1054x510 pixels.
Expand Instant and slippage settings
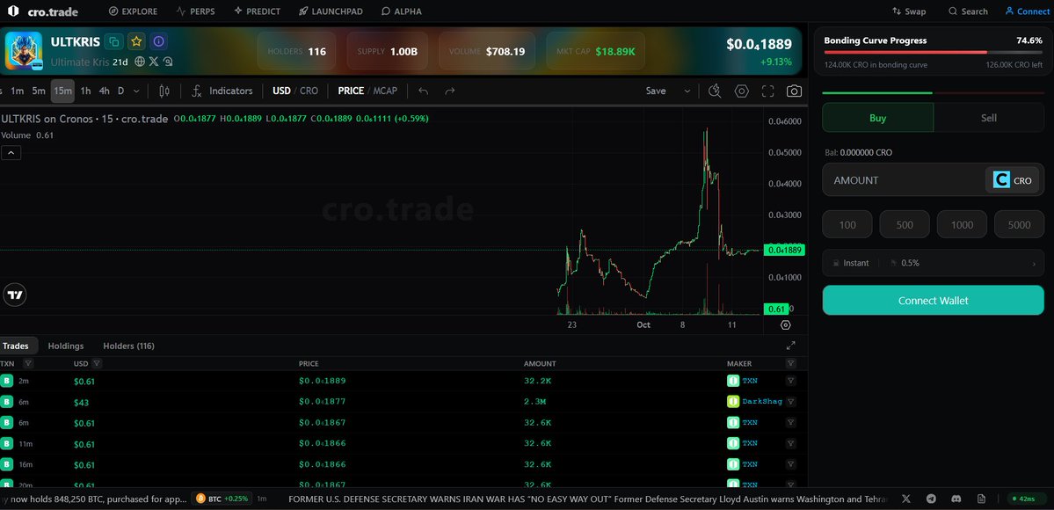933,263
